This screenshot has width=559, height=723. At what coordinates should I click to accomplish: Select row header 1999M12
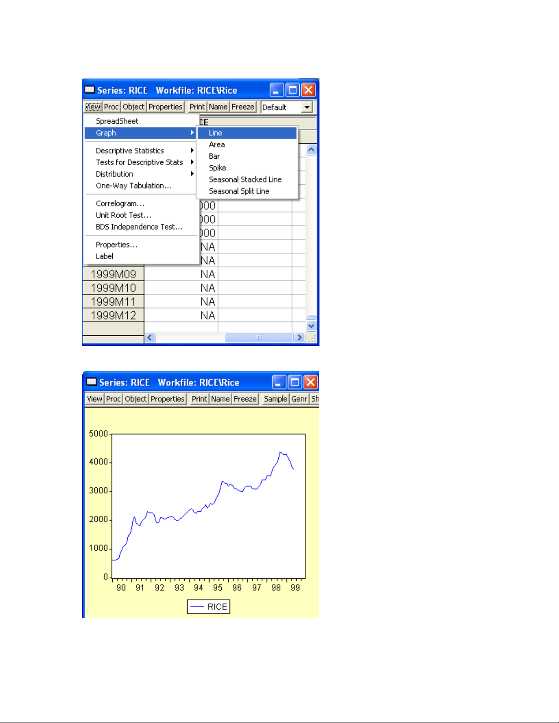[x=113, y=315]
